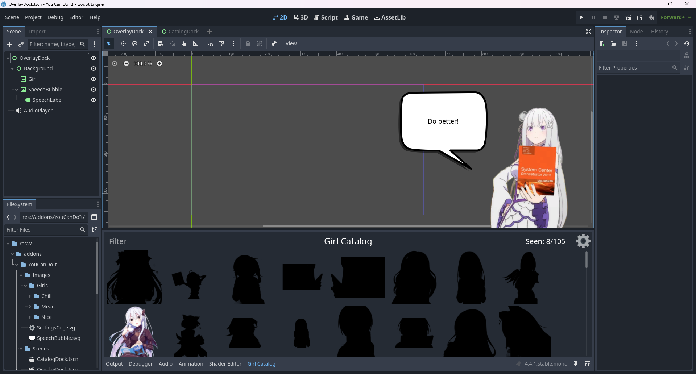Toggle distraction free mode

pos(589,32)
